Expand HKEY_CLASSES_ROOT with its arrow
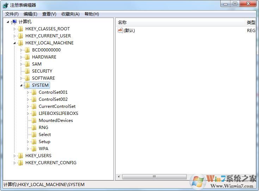This screenshot has height=191, width=259. [14, 29]
